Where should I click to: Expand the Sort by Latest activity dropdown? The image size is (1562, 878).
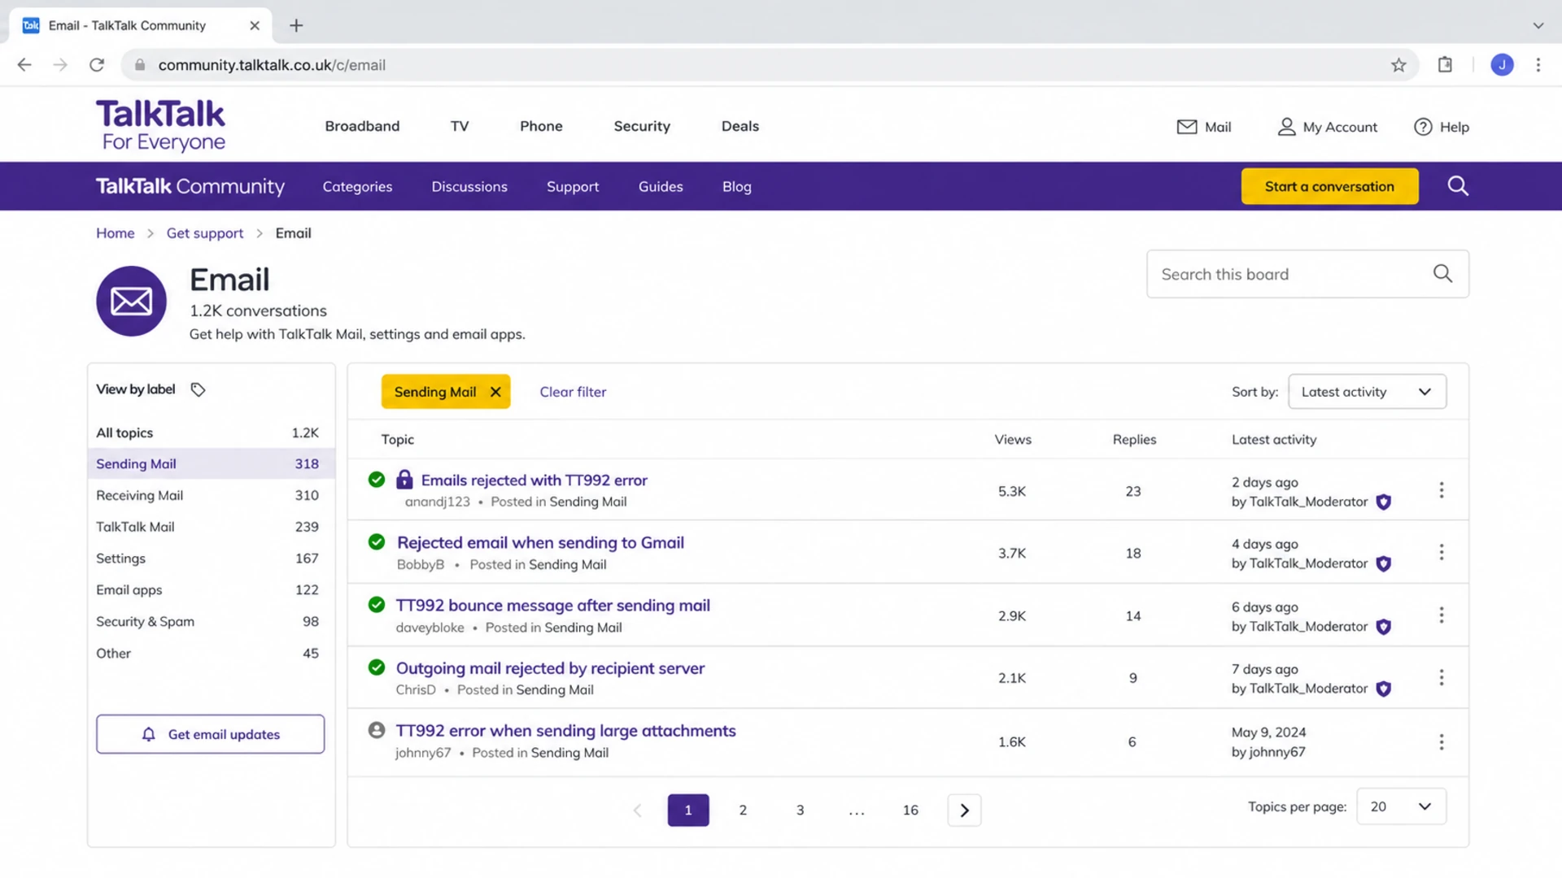[1367, 392]
